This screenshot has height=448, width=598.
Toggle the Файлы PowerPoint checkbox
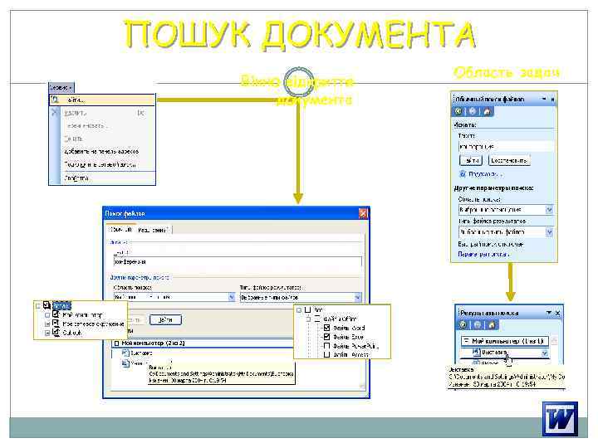click(x=326, y=346)
